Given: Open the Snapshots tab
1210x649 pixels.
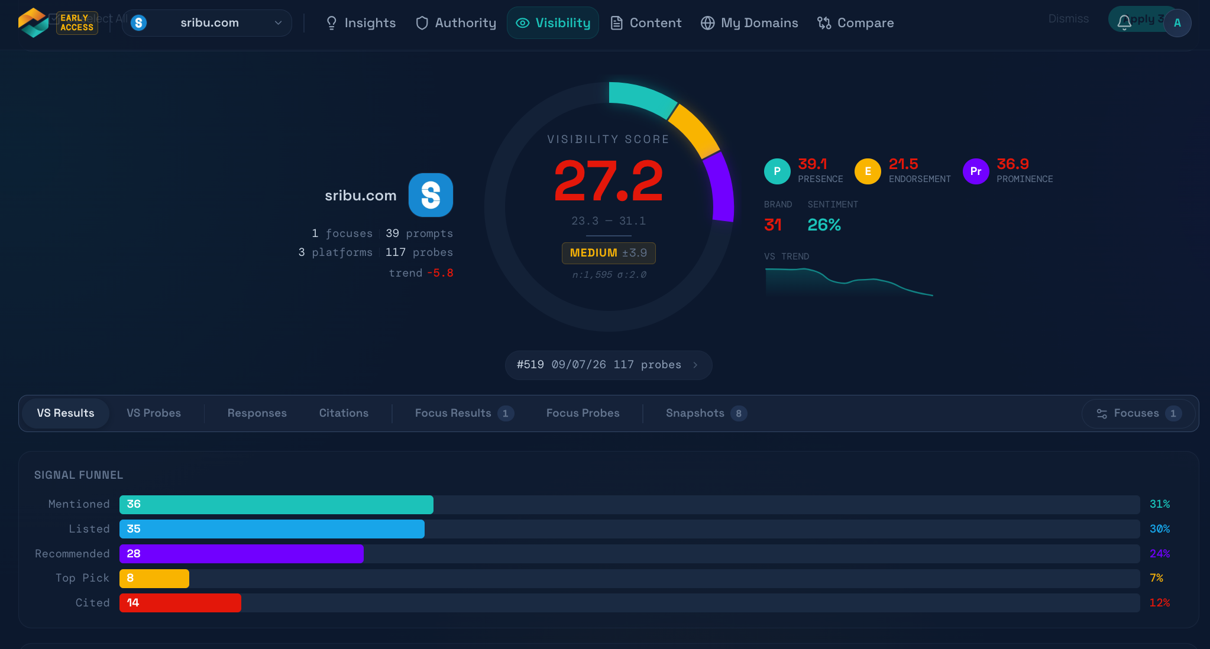Looking at the screenshot, I should click(x=706, y=413).
